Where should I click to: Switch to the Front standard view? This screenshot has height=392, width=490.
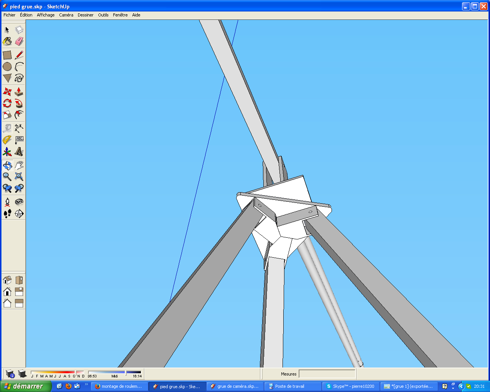[7, 292]
